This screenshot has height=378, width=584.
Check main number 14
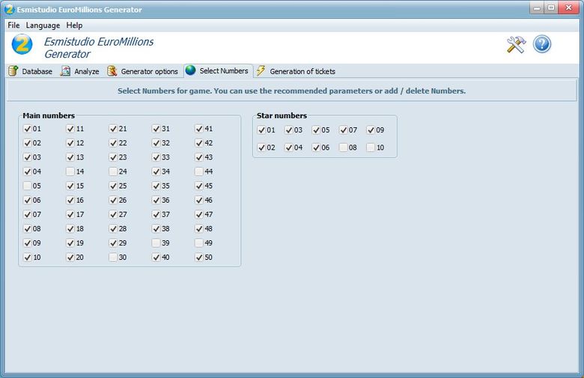click(x=70, y=171)
